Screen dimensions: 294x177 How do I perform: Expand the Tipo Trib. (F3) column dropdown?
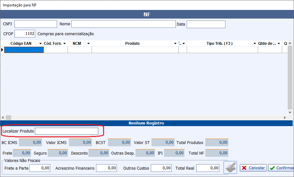coord(255,44)
